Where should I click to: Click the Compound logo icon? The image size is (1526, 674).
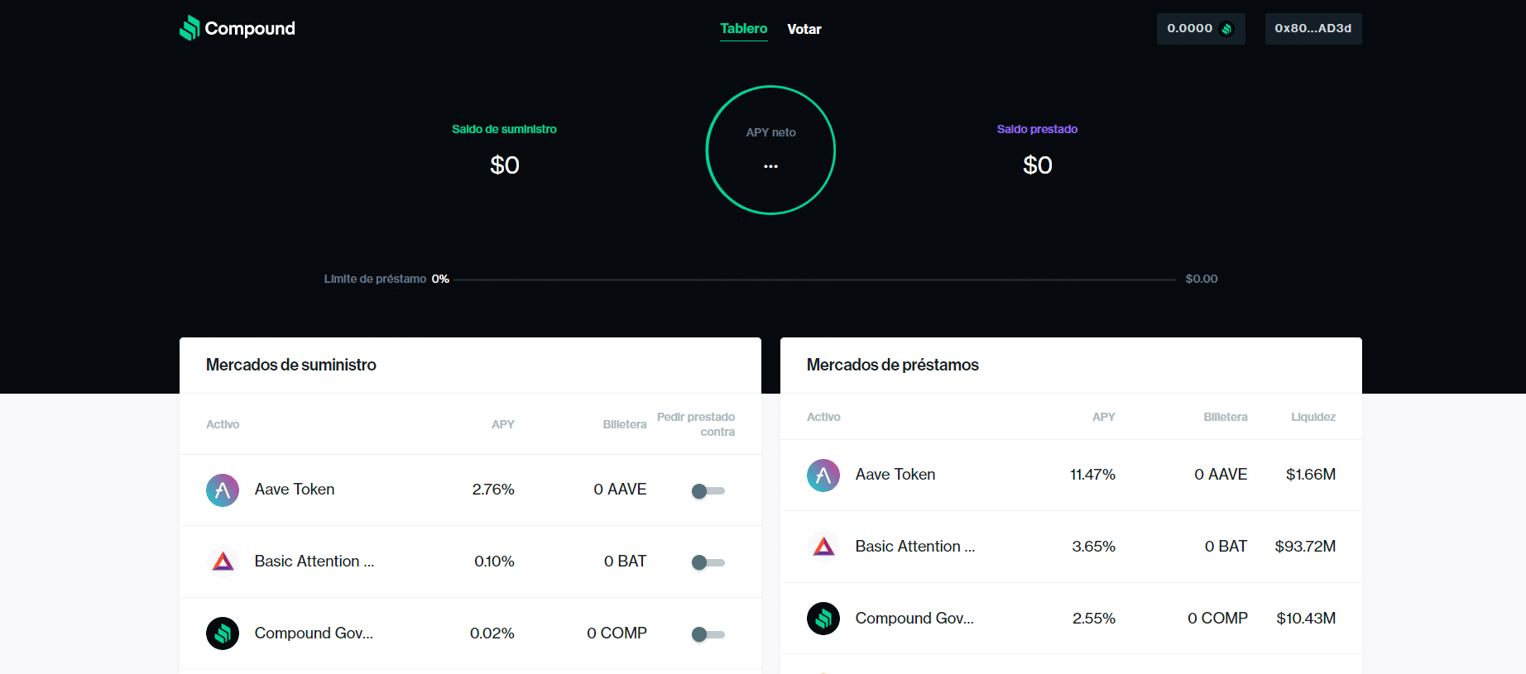(x=190, y=28)
